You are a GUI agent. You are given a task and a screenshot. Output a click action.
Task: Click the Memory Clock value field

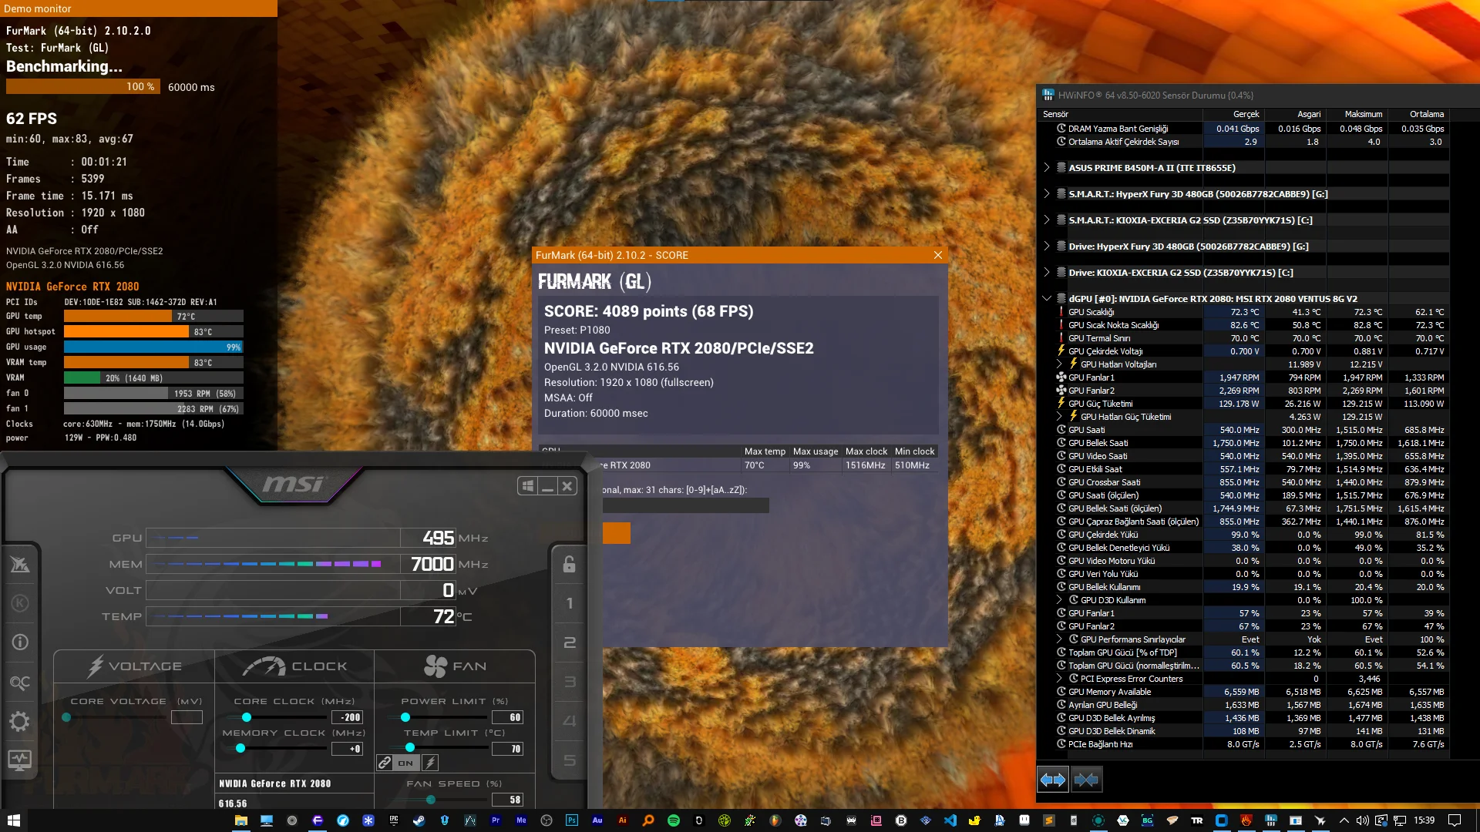tap(347, 748)
